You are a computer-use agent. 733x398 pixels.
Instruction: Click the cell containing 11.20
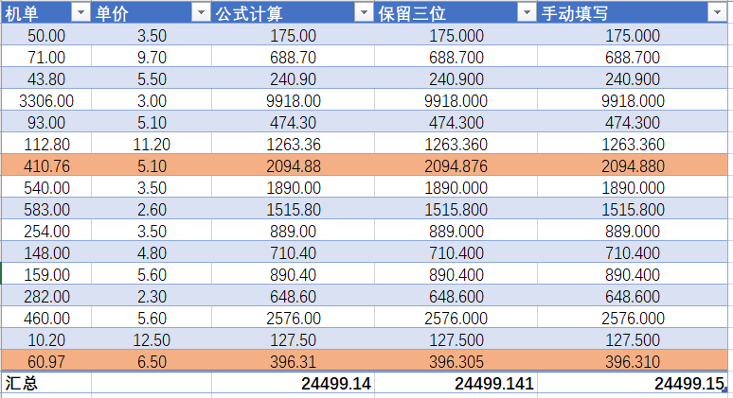pos(152,145)
